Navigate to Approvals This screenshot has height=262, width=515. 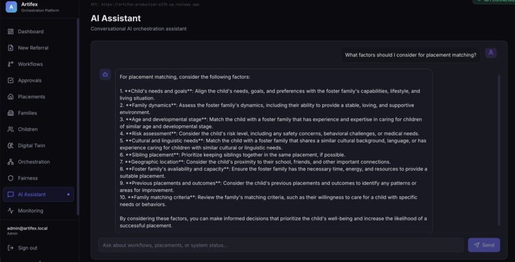tap(38, 81)
